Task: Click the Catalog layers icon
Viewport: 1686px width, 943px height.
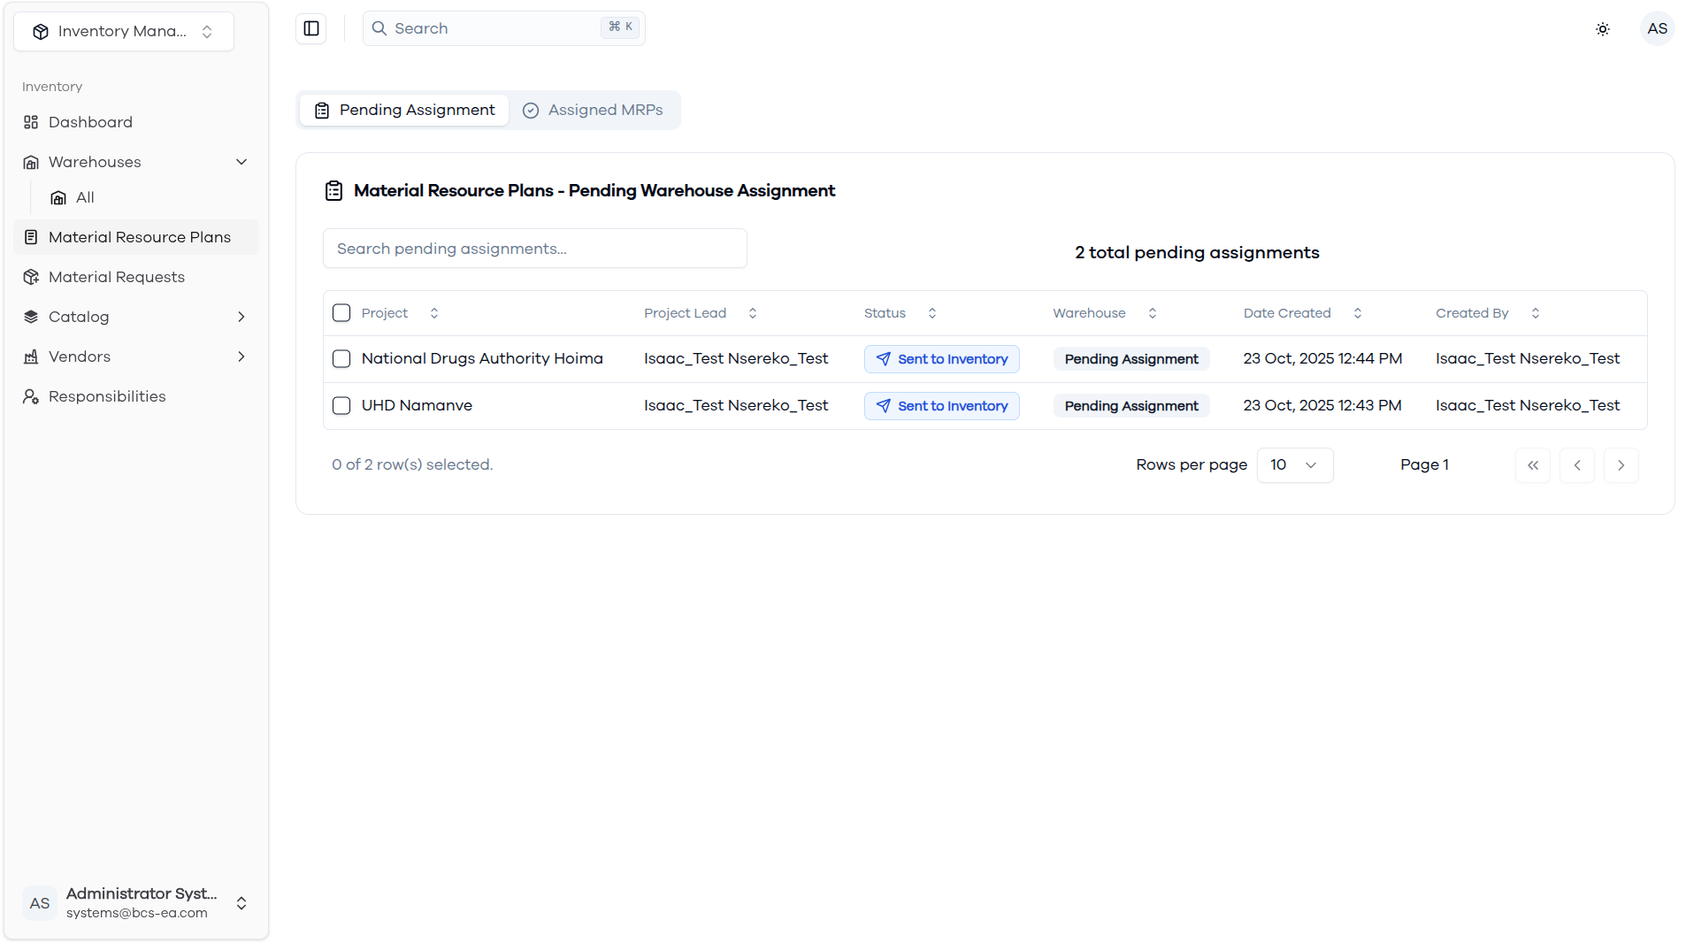Action: click(31, 317)
